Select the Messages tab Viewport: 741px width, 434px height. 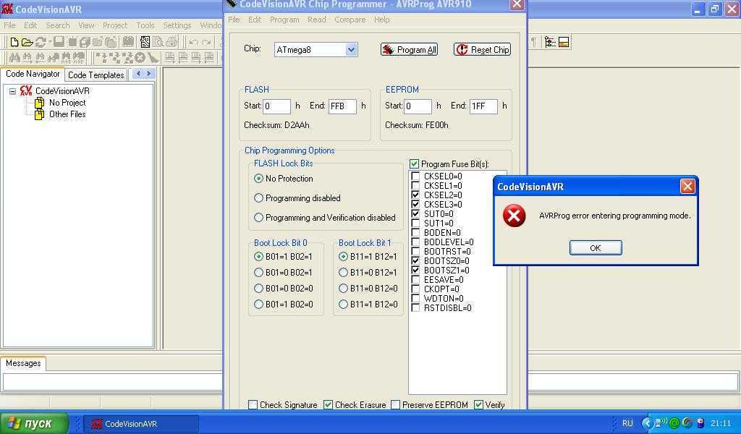coord(23,363)
